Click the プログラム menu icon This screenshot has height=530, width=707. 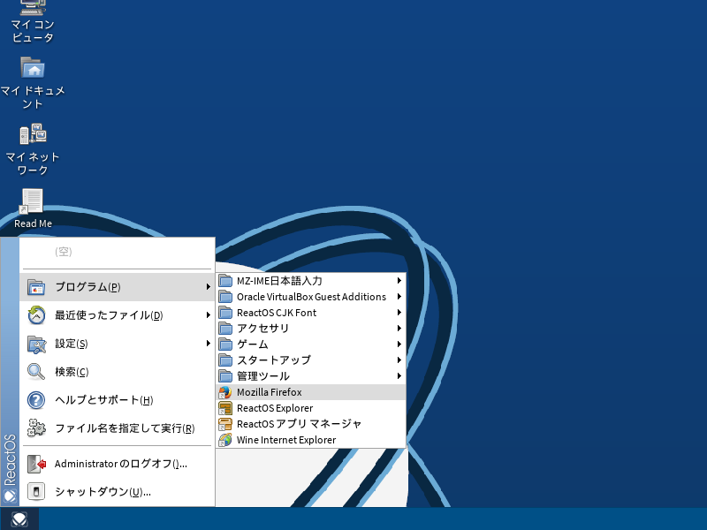pos(36,287)
